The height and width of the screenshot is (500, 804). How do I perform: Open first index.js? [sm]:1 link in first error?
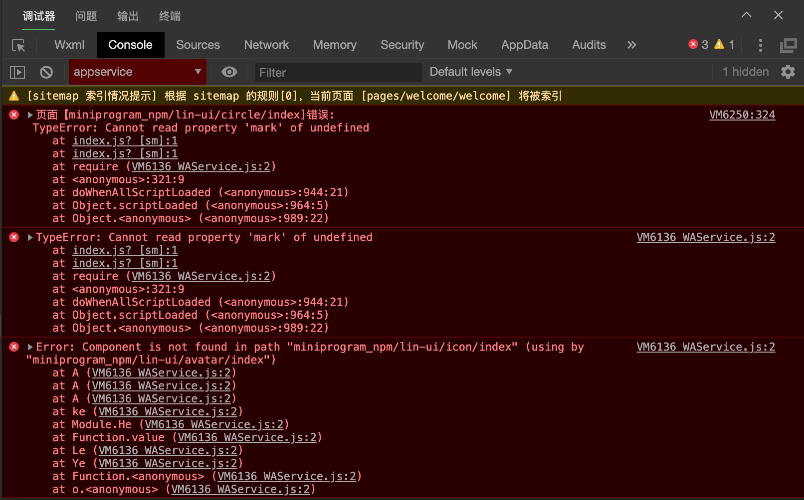(125, 141)
